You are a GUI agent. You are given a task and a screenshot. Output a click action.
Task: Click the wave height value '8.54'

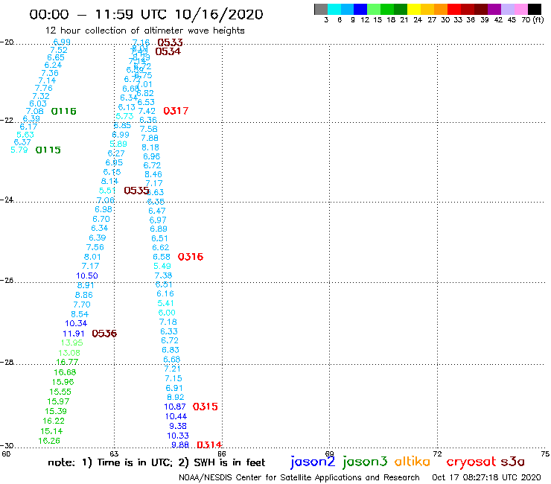tap(80, 314)
